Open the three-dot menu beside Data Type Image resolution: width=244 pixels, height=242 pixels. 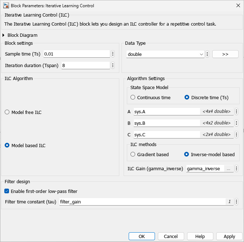click(x=207, y=54)
